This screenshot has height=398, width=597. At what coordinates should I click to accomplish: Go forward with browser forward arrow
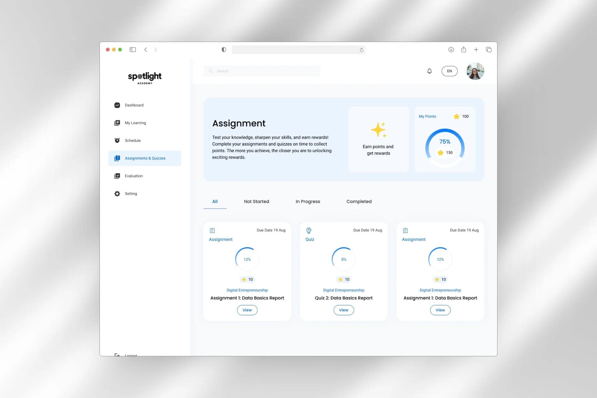click(156, 50)
